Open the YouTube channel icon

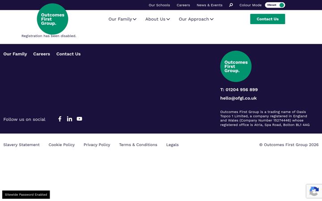79,119
